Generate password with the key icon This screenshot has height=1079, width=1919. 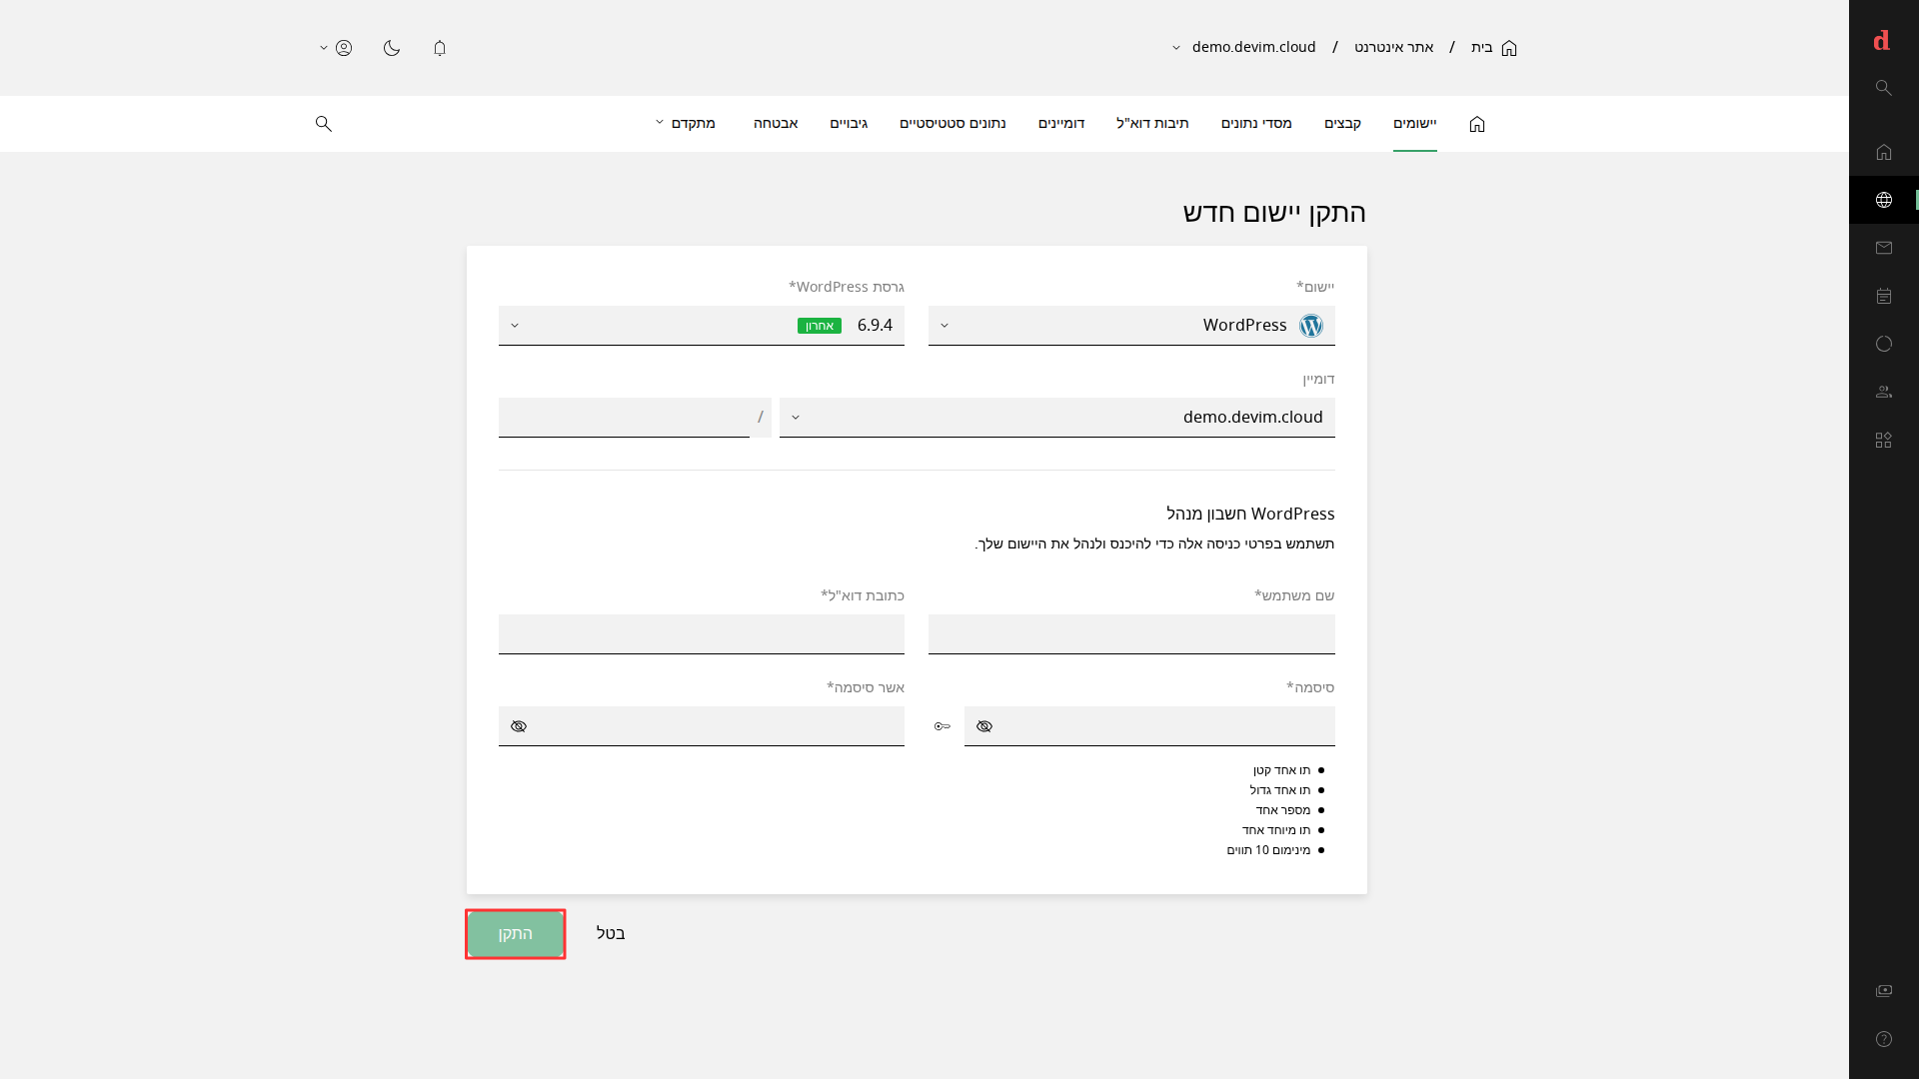click(x=943, y=726)
